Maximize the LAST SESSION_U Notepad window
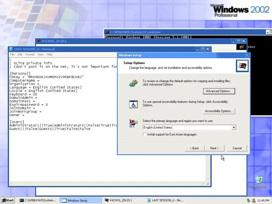 (203, 49)
